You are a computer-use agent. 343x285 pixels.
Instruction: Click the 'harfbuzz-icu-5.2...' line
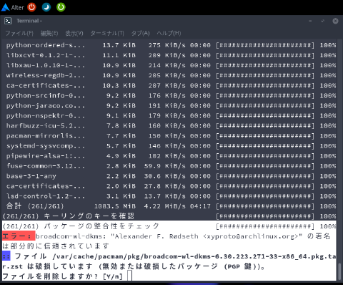[x=171, y=126]
